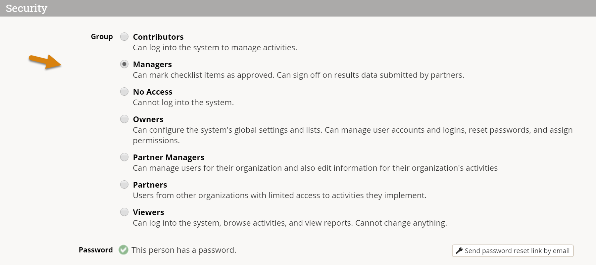Click "This person has a password" text
Image resolution: width=596 pixels, height=265 pixels.
point(184,250)
